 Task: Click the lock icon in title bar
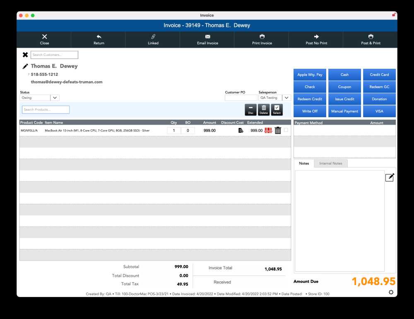point(394,15)
